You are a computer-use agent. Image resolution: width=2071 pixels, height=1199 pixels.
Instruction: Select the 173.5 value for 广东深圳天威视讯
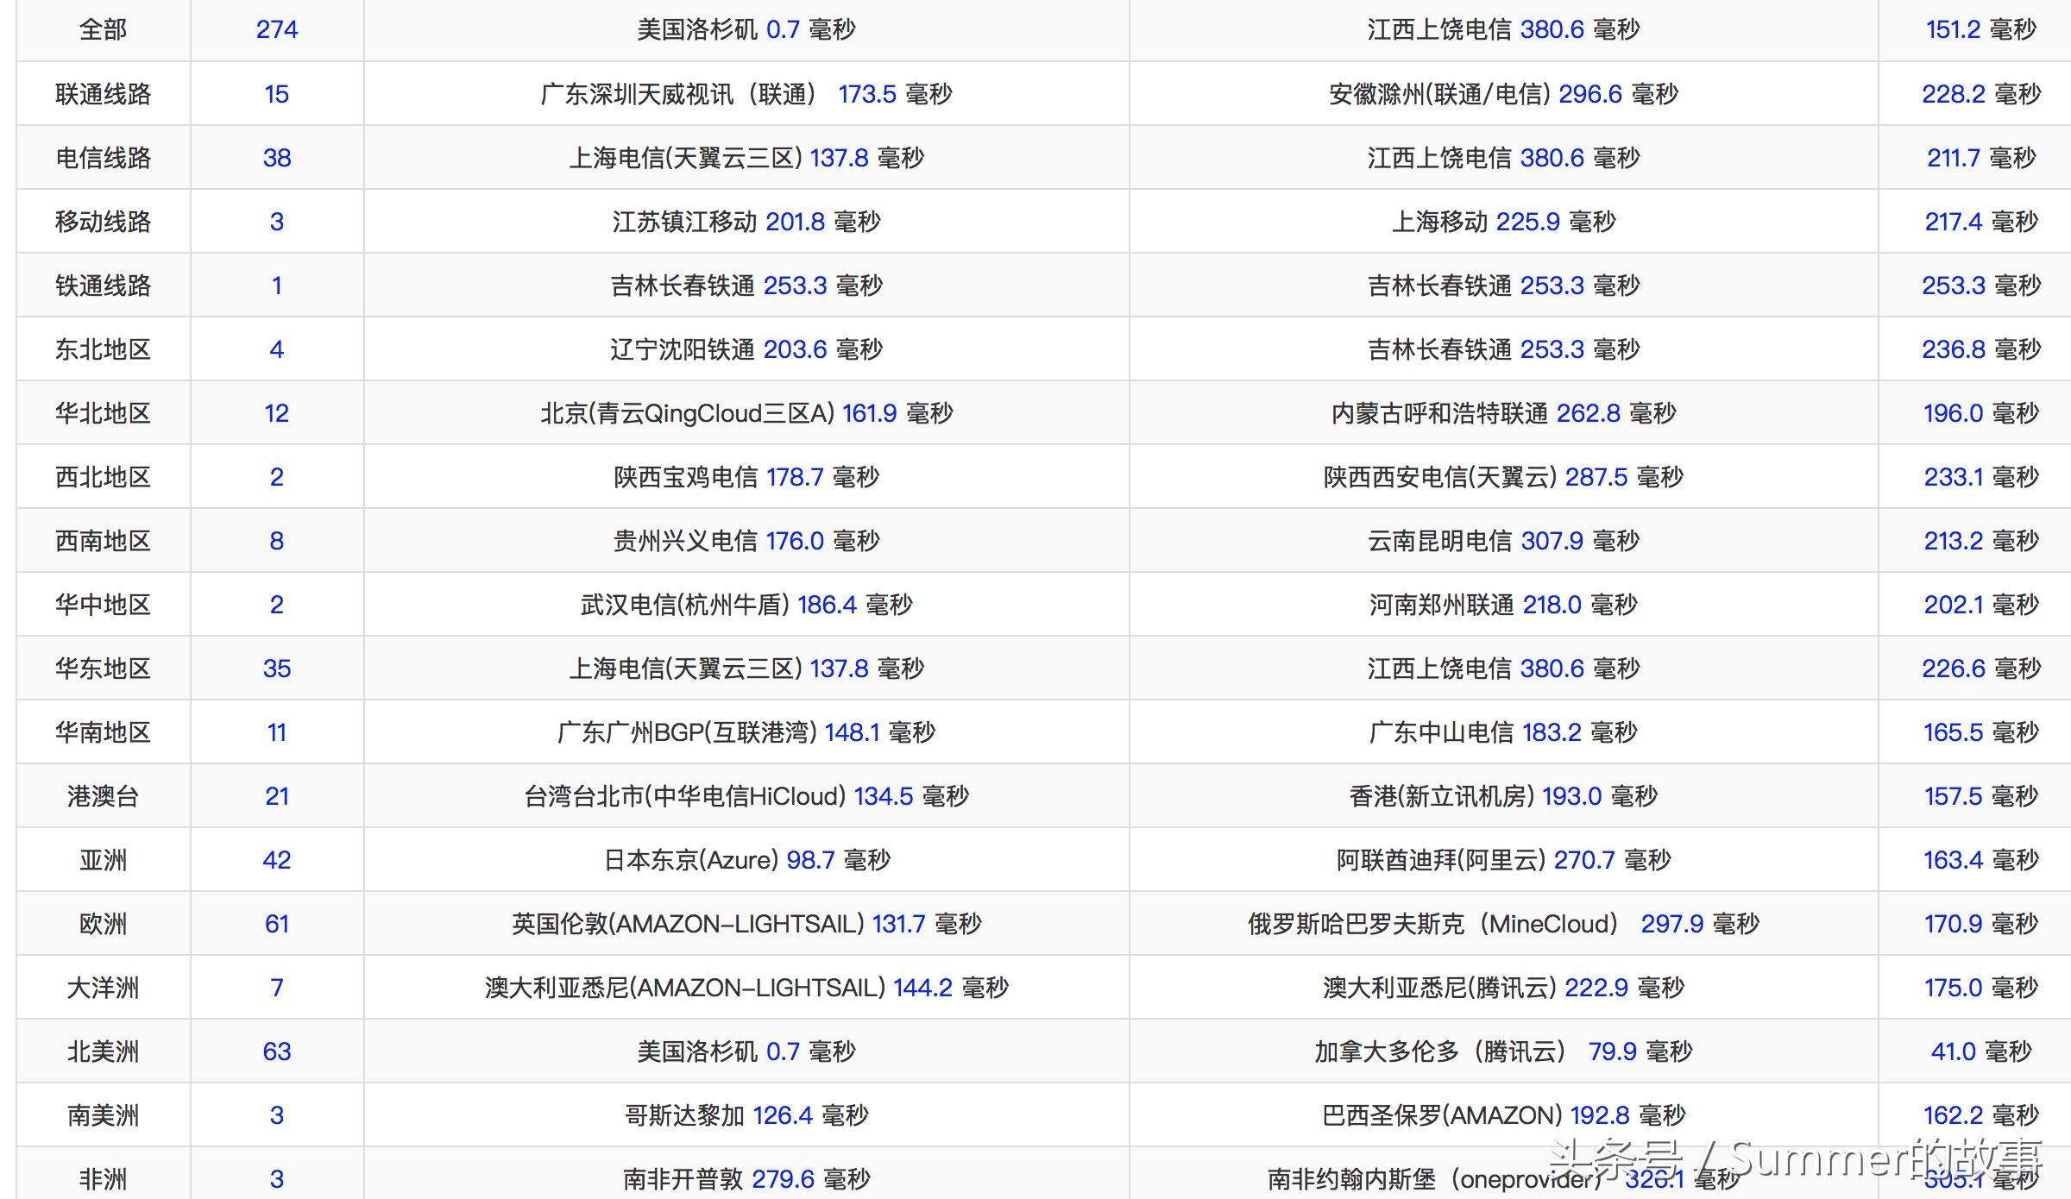(x=867, y=94)
